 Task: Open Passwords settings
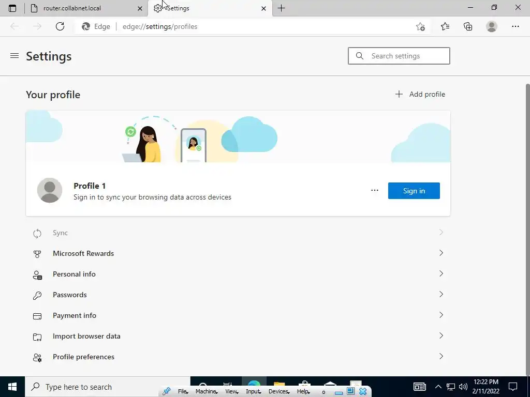(x=238, y=295)
